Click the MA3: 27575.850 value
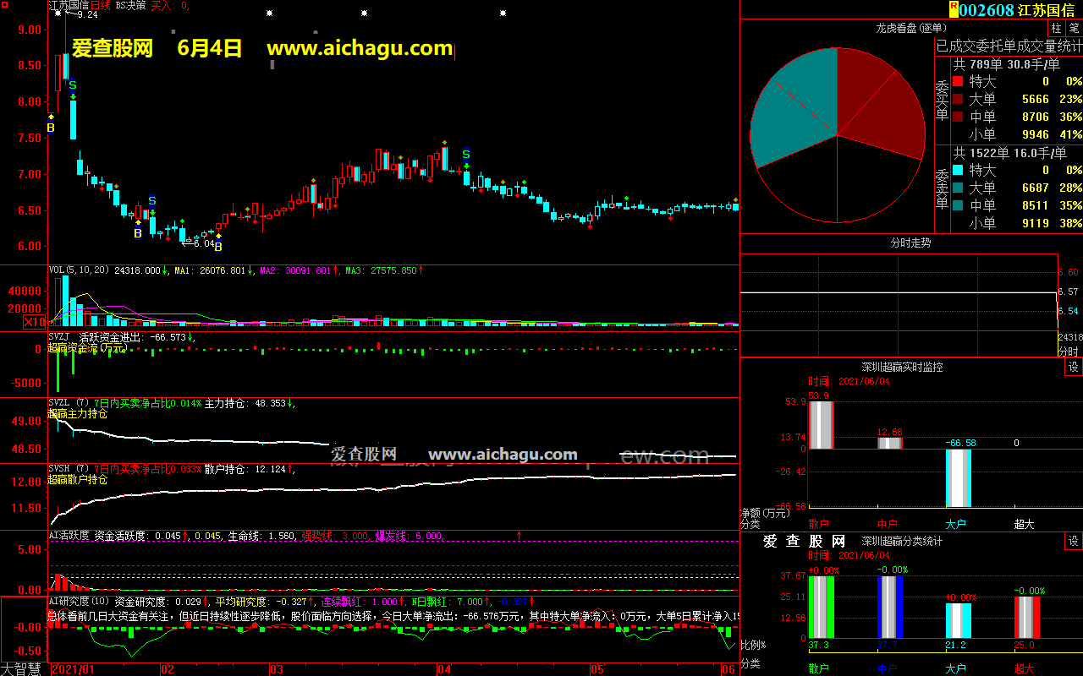The image size is (1083, 676). tap(381, 270)
